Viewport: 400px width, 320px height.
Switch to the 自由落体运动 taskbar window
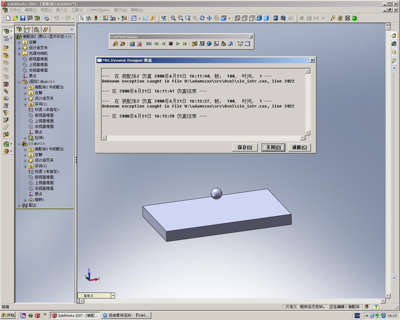(x=126, y=315)
